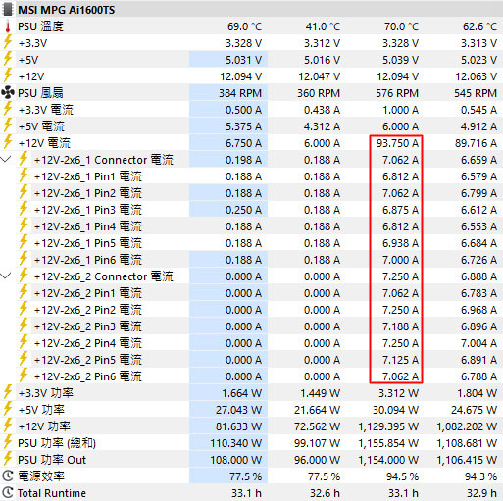The image size is (503, 501).
Task: Click the lightning icon beside PSU 功率 Out
Action: [x=8, y=459]
